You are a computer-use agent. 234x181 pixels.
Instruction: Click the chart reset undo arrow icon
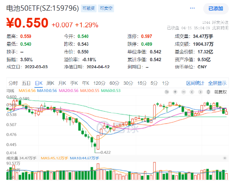[167, 92]
